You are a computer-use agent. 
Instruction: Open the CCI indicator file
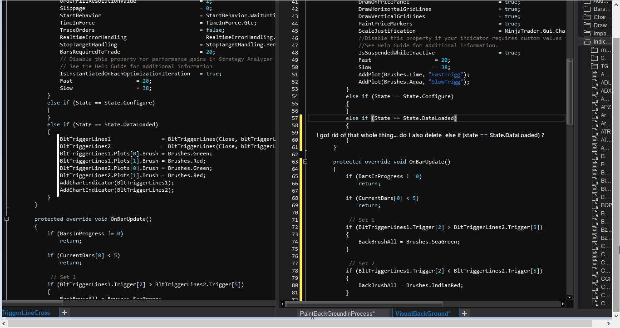tap(605, 279)
